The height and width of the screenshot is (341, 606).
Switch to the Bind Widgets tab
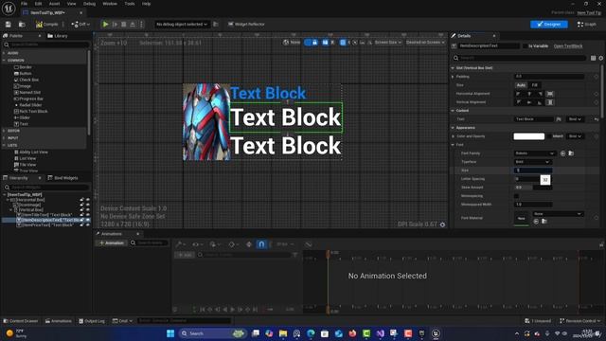pos(63,178)
